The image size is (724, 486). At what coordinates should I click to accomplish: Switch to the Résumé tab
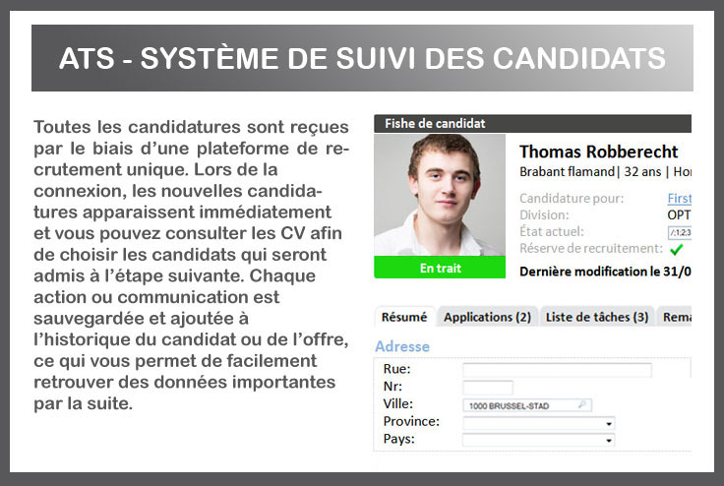404,317
